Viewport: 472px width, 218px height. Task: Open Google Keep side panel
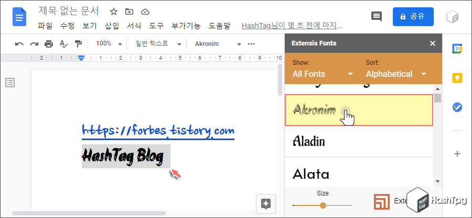457,78
